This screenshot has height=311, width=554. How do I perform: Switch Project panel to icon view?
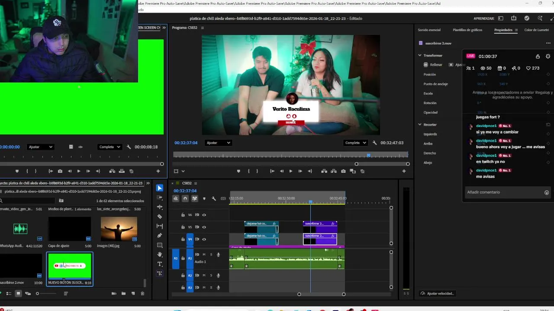pos(18,293)
